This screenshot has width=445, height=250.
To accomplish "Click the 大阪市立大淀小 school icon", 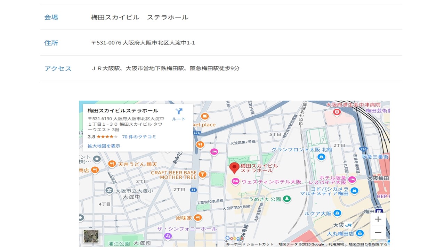I will [109, 191].
